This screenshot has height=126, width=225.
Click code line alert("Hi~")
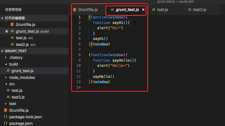point(110,28)
